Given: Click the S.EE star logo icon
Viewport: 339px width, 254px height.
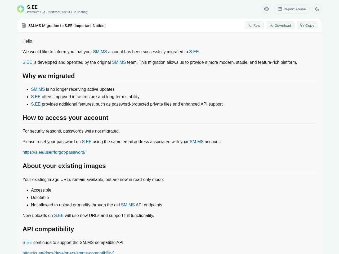Looking at the screenshot, I should [x=21, y=9].
